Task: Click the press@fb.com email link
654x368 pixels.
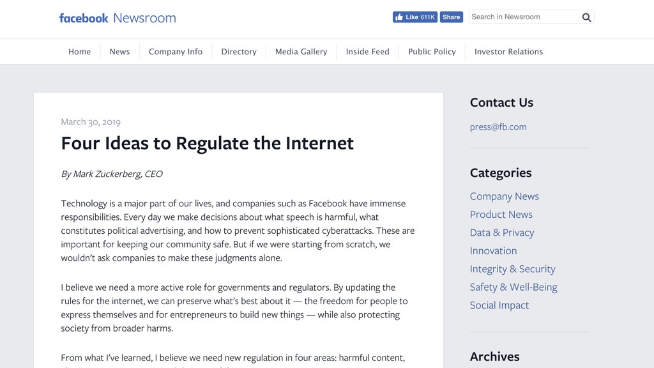Action: (498, 127)
